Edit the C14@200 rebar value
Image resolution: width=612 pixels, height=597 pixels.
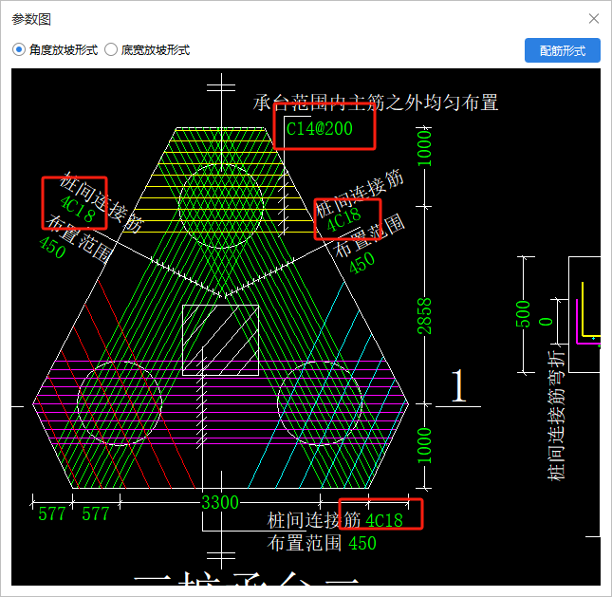point(319,129)
